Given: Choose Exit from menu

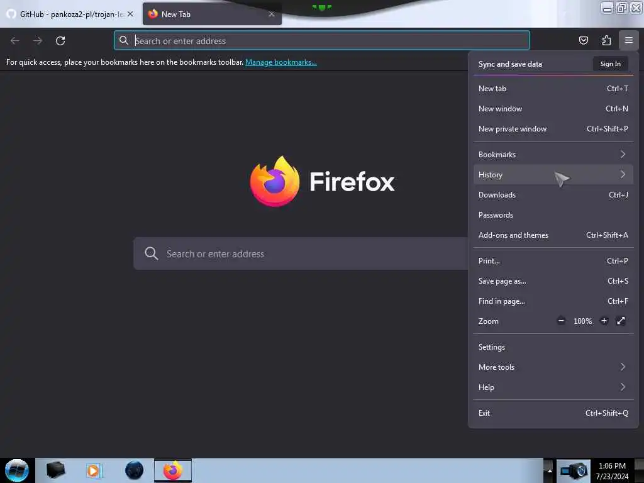Looking at the screenshot, I should pos(553,413).
